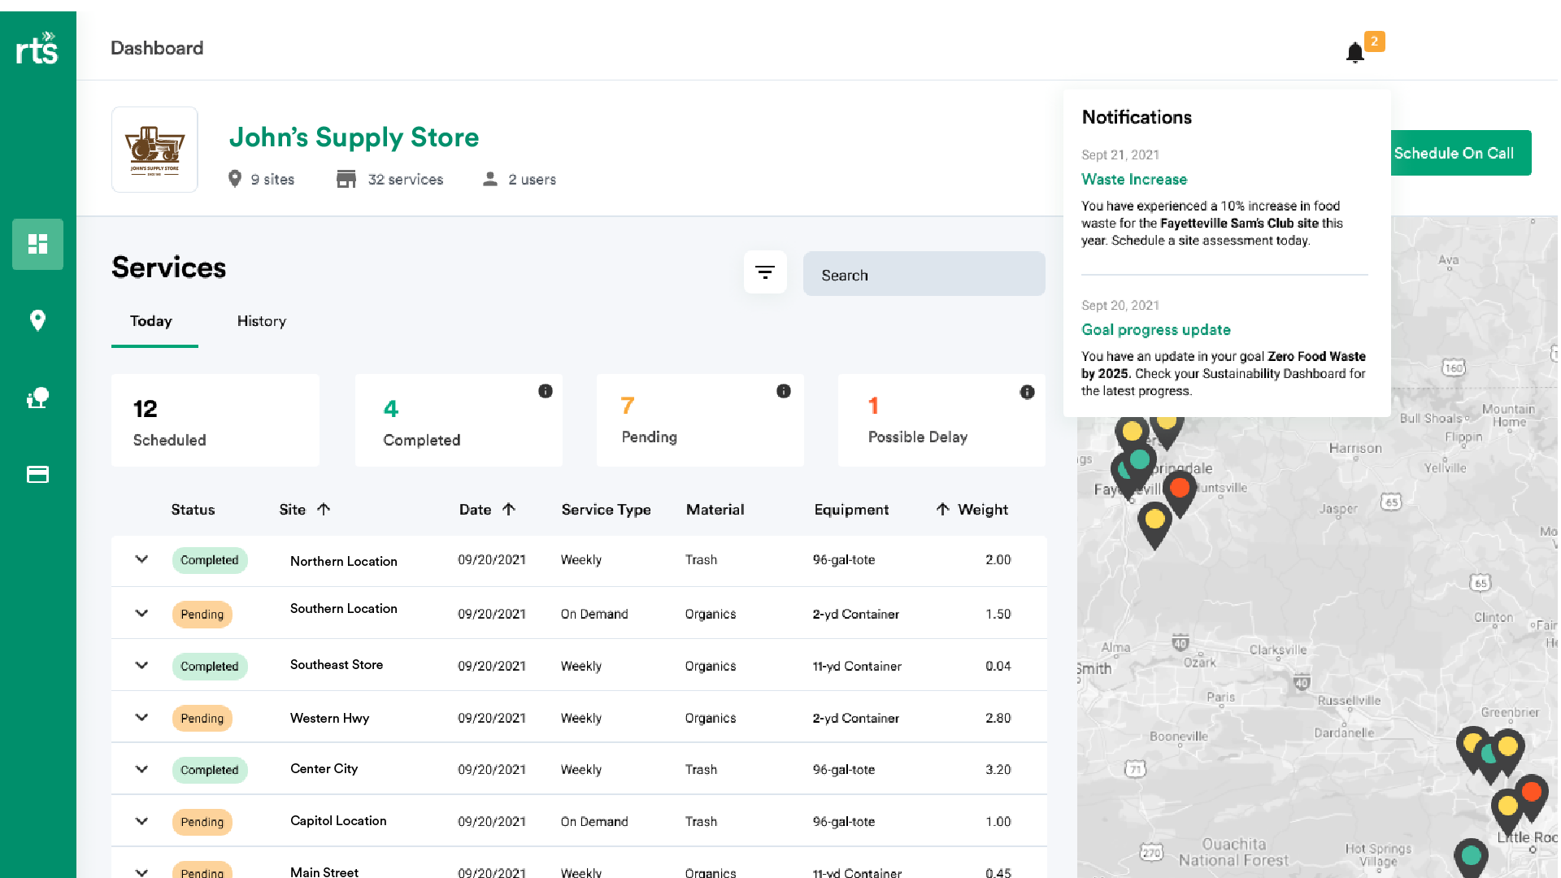The image size is (1561, 878).
Task: Click the 7 Pending summary card
Action: pyautogui.click(x=700, y=420)
